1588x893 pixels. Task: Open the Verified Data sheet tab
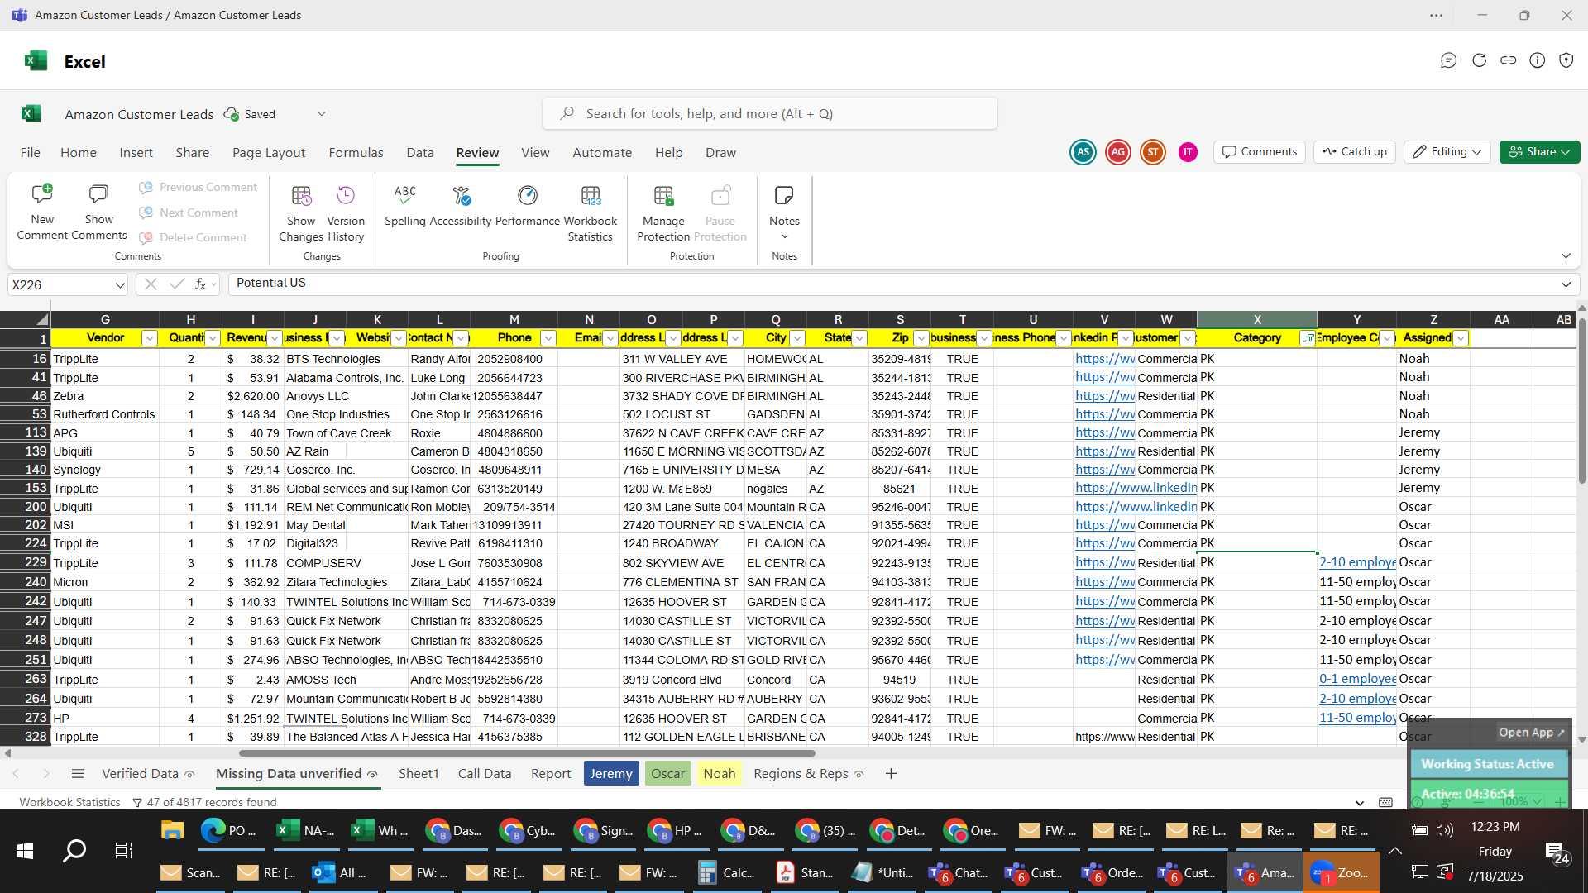[x=148, y=774]
